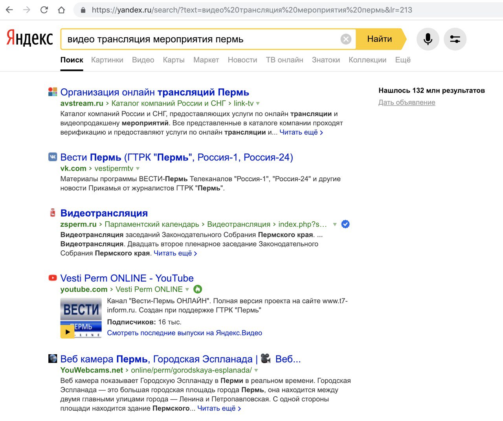
Task: Select the Поиск tab
Action: (x=72, y=60)
